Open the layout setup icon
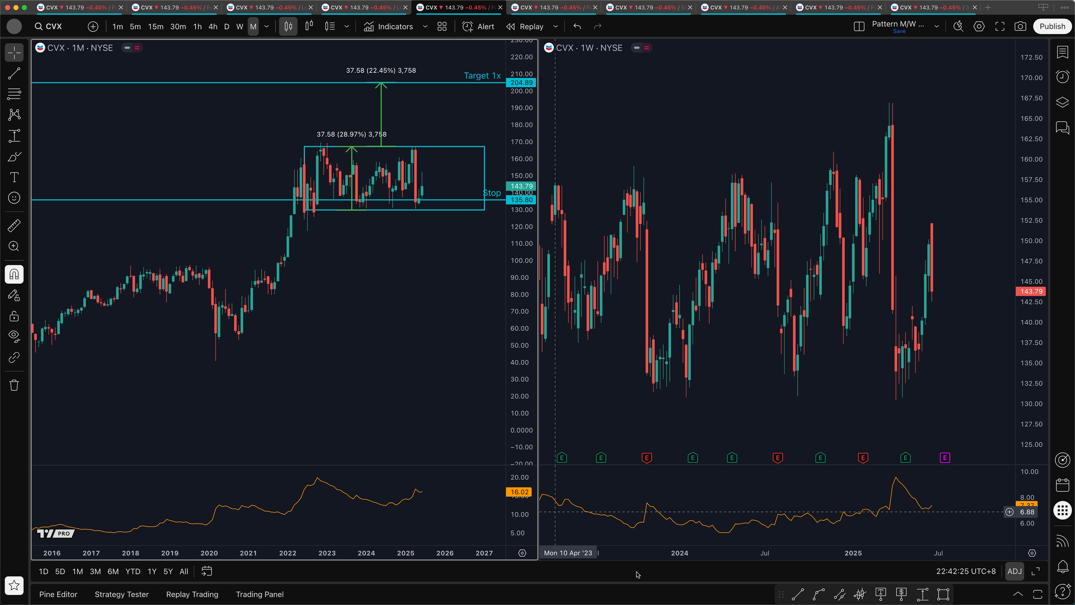This screenshot has height=605, width=1075. (x=859, y=26)
